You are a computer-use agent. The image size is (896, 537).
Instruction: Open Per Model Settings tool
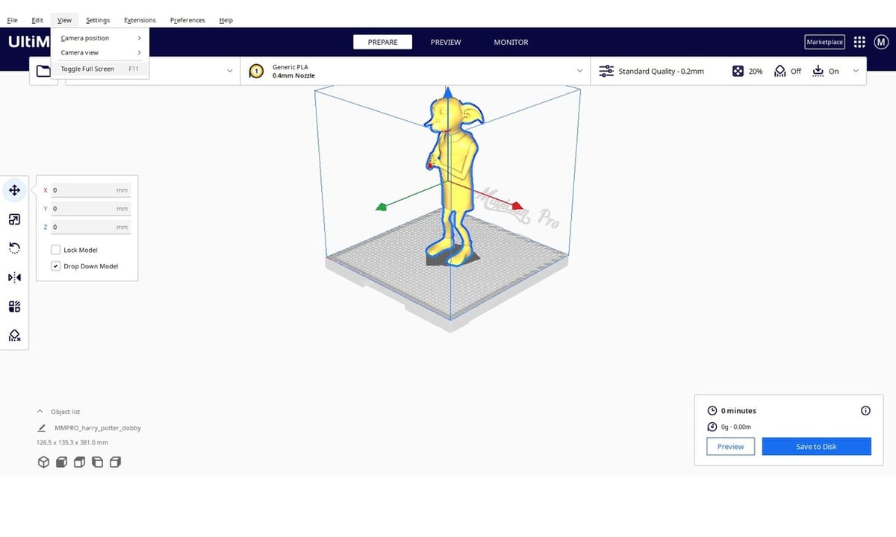(14, 307)
